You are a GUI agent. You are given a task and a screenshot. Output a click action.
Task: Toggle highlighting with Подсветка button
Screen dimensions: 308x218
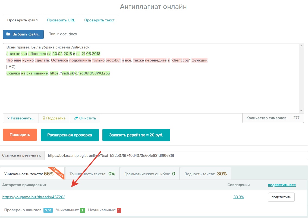click(x=54, y=118)
